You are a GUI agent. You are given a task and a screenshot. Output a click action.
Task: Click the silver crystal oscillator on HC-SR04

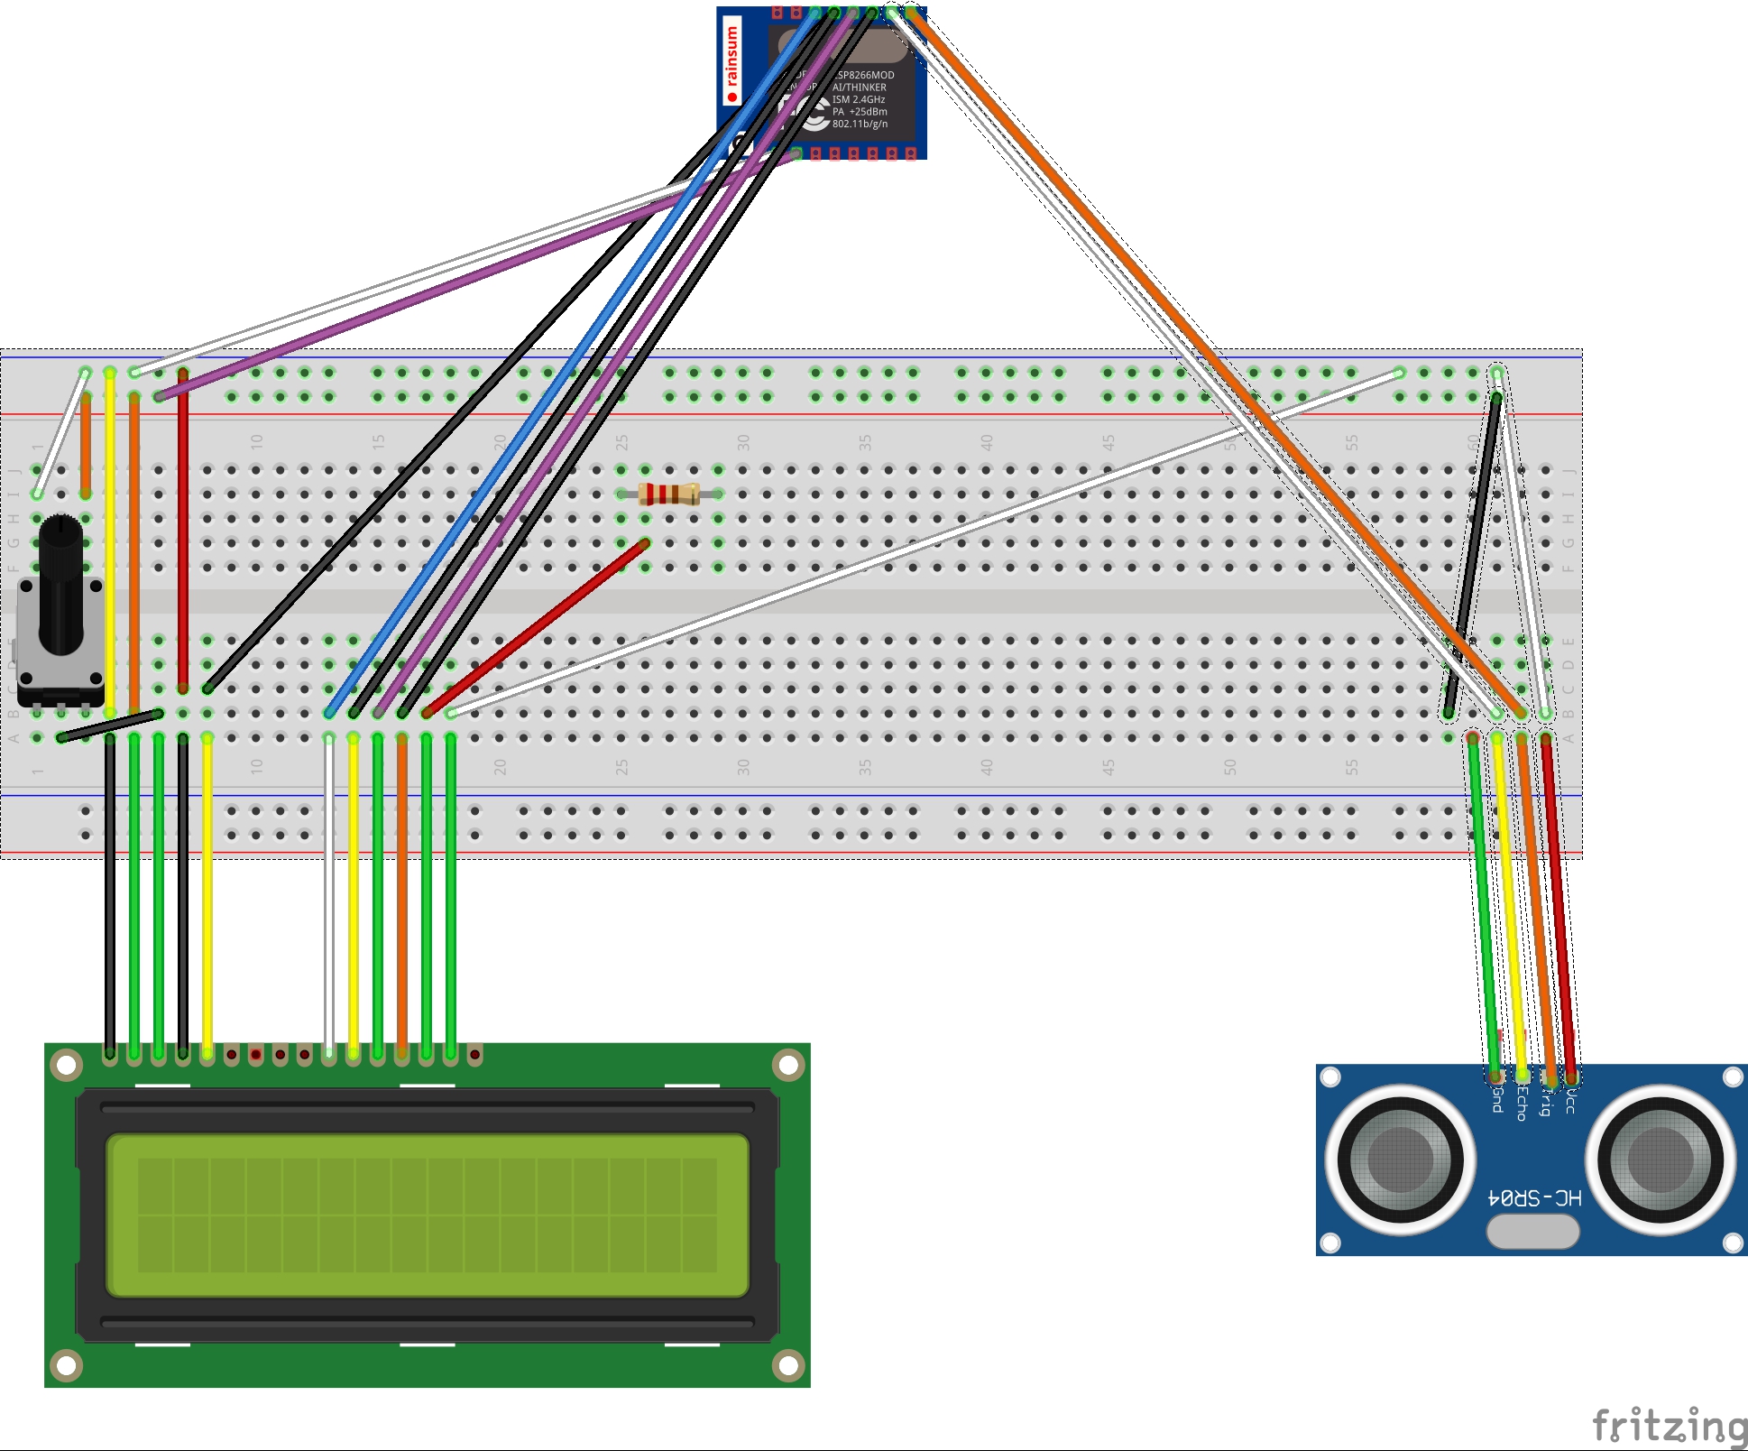click(x=1532, y=1231)
